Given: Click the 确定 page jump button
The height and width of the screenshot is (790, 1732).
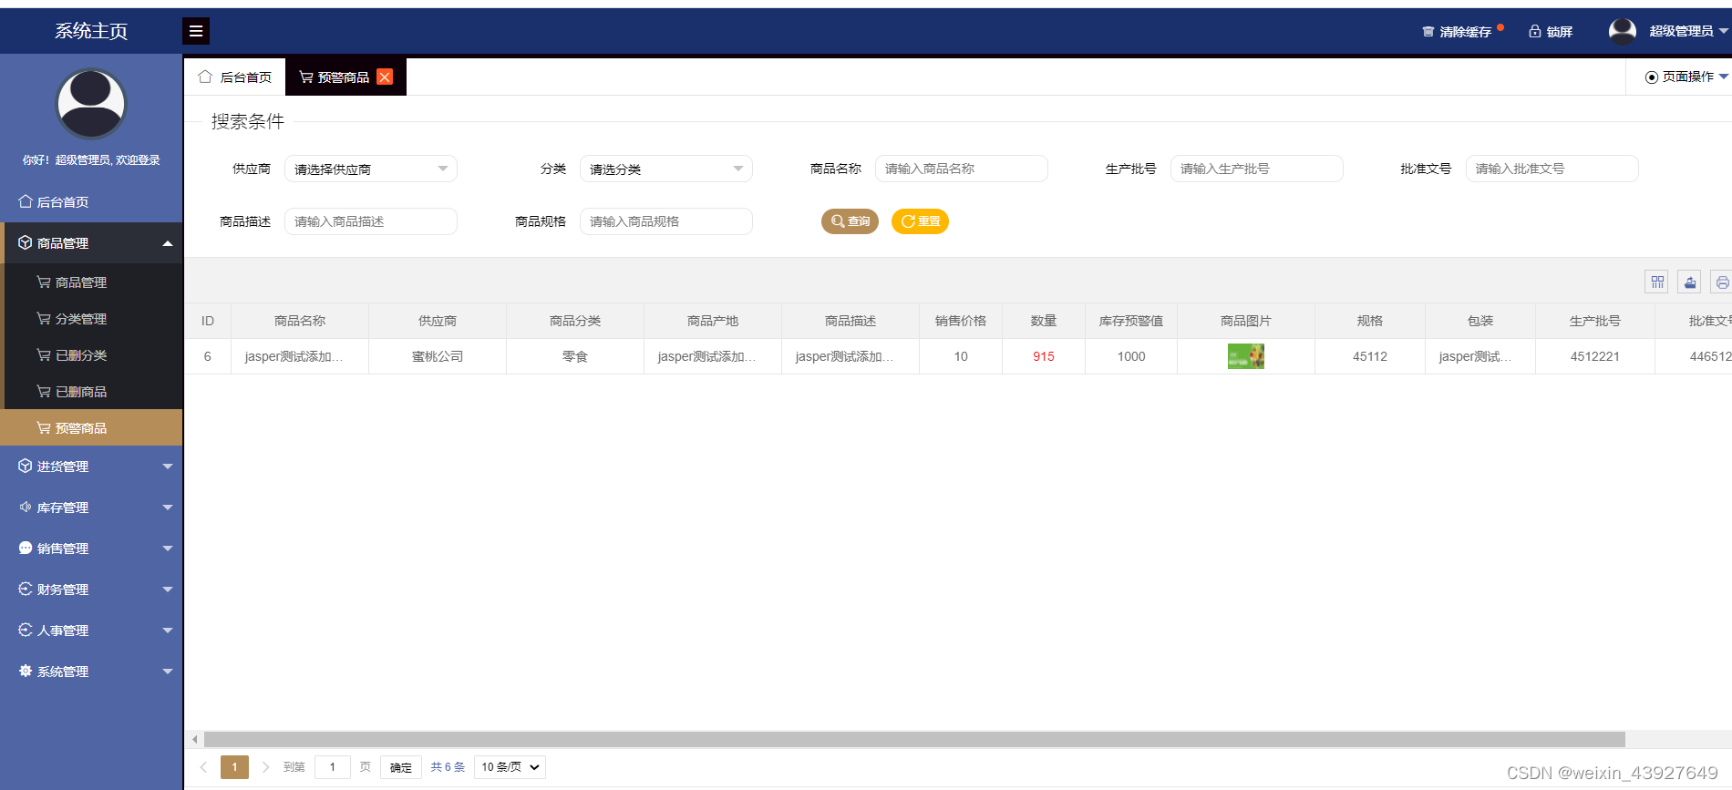Looking at the screenshot, I should (x=401, y=767).
